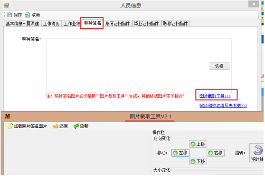Image resolution: width=265 pixels, height=176 pixels.
Task: Click the 选择 button
Action: click(219, 66)
